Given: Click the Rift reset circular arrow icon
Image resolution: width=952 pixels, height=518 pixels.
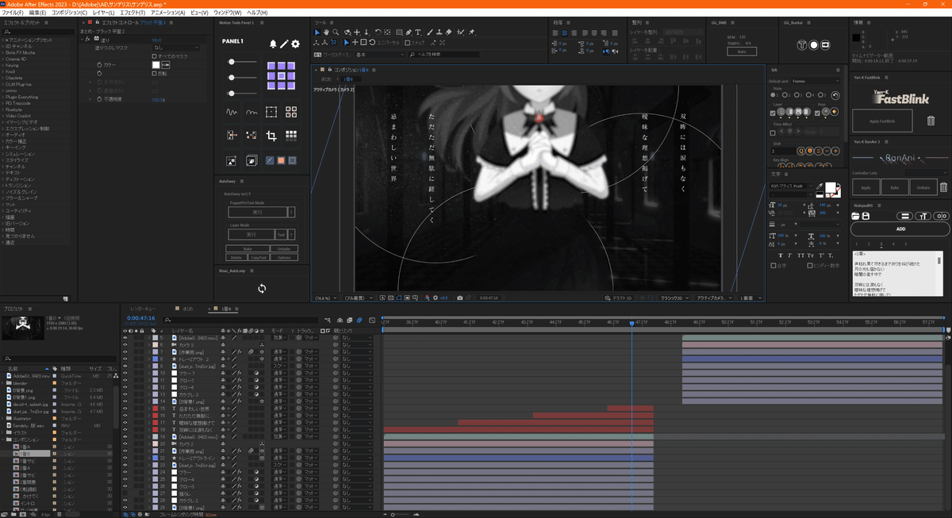Looking at the screenshot, I should [x=835, y=96].
